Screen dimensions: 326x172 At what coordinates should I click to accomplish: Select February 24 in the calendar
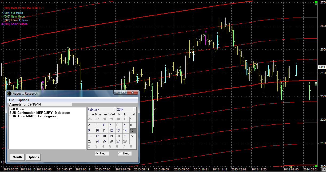[x=97, y=141]
